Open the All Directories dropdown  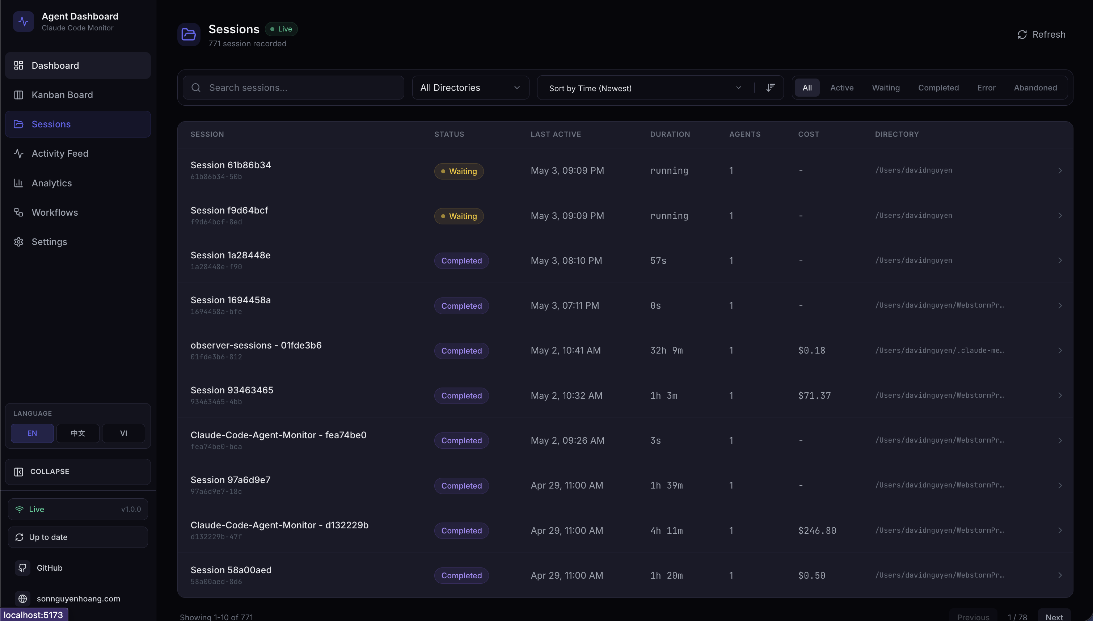pos(471,88)
